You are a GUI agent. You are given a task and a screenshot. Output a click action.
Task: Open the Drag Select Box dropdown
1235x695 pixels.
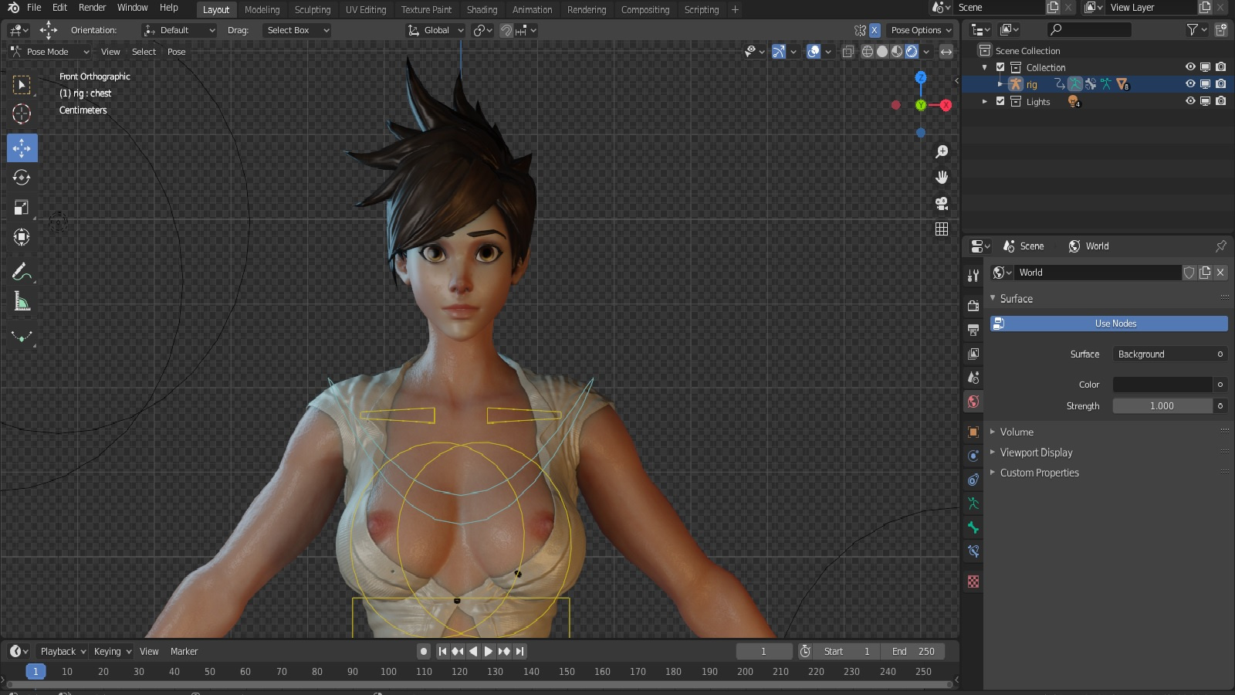[x=296, y=30]
